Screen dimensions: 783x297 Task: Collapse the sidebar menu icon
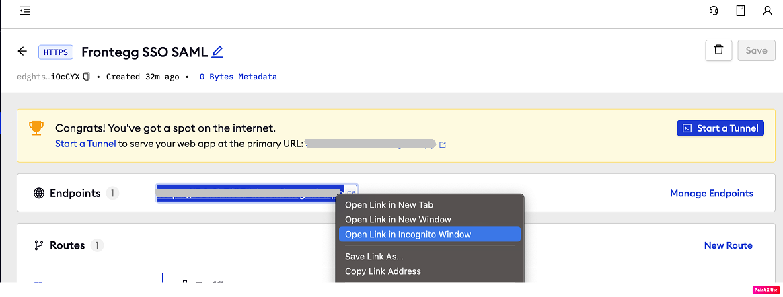[x=25, y=11]
